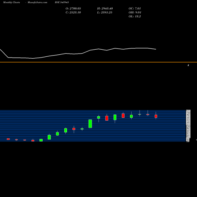Image resolution: width=197 pixels, height=197 pixels.
Task: Select the "OL: 13.2" reading
Action: (135, 16)
